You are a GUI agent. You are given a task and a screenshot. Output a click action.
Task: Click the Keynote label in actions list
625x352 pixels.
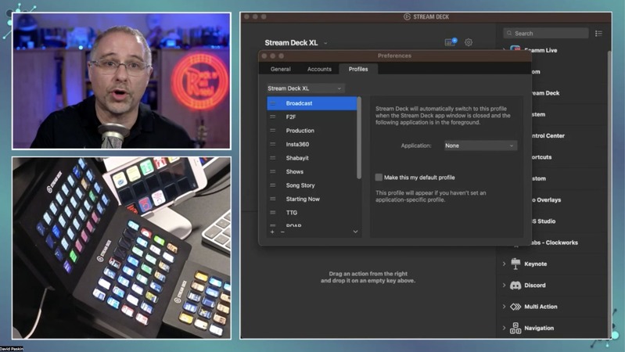tap(535, 264)
